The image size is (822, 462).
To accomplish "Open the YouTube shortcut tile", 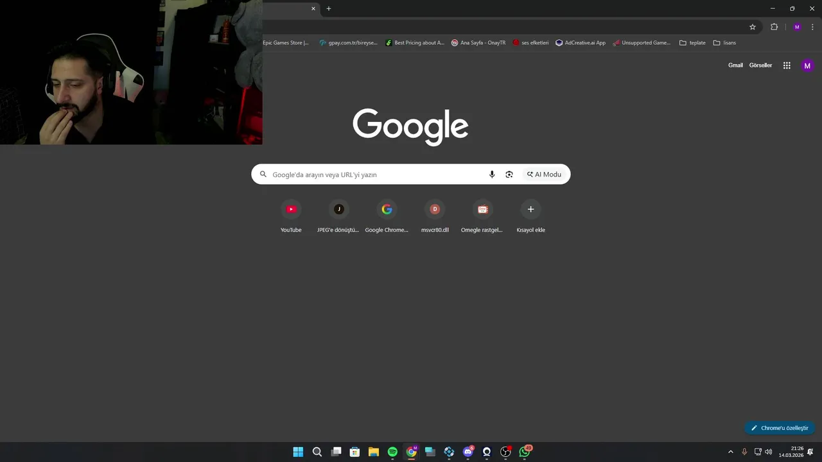I will (x=291, y=217).
